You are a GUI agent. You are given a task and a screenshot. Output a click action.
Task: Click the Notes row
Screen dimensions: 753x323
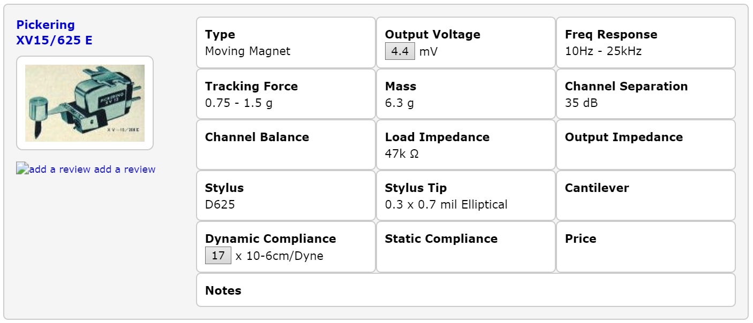(x=465, y=290)
